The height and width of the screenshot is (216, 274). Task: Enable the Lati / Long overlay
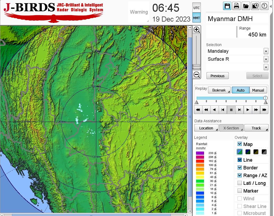240,183
